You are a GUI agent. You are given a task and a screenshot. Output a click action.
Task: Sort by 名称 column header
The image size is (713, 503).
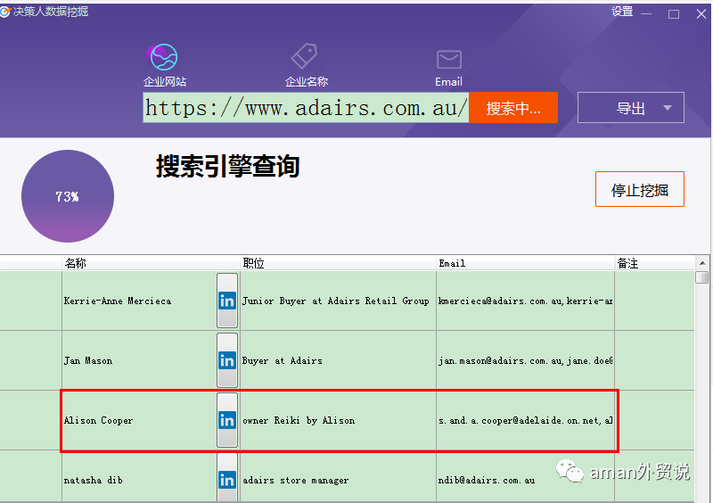coord(151,263)
